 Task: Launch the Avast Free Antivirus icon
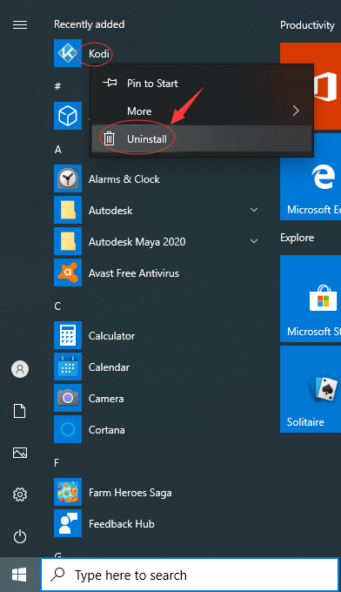coord(68,272)
